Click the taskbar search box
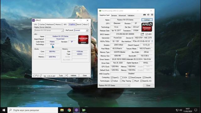This screenshot has height=113, width=201. tap(33, 110)
